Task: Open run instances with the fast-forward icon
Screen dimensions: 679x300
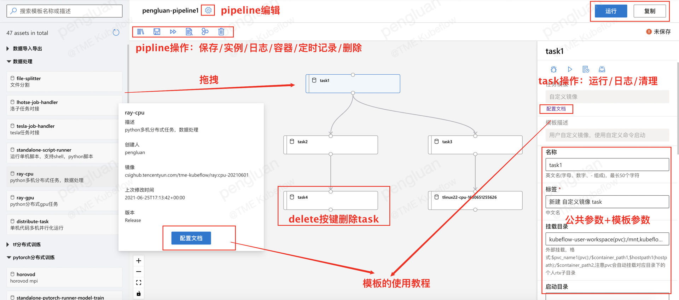Action: [173, 32]
